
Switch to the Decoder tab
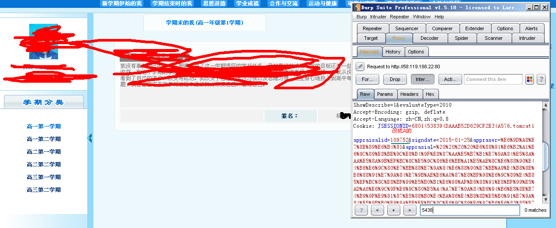(430, 39)
